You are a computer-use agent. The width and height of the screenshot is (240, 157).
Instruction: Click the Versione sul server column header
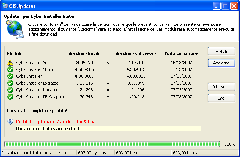click(x=136, y=54)
